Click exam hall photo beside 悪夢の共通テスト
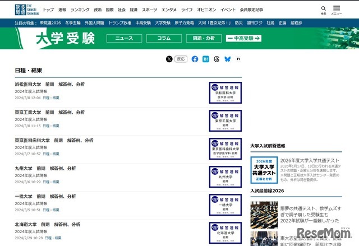The width and height of the screenshot is (359, 246). 264,215
